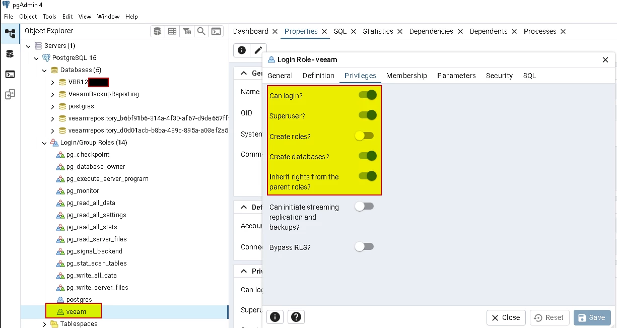This screenshot has height=328, width=617.
Task: Open the SQL tab in dialog
Action: point(529,76)
